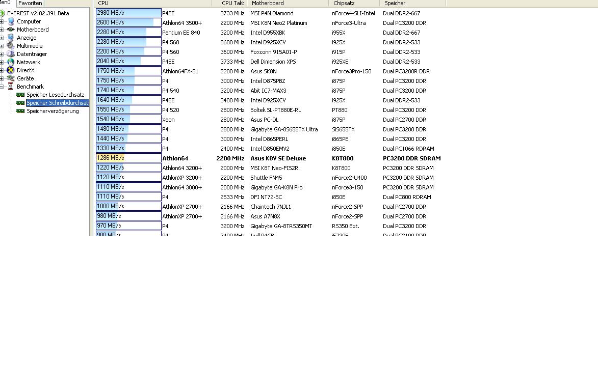Click the Geräte devices icon
The height and width of the screenshot is (391, 598).
click(11, 78)
